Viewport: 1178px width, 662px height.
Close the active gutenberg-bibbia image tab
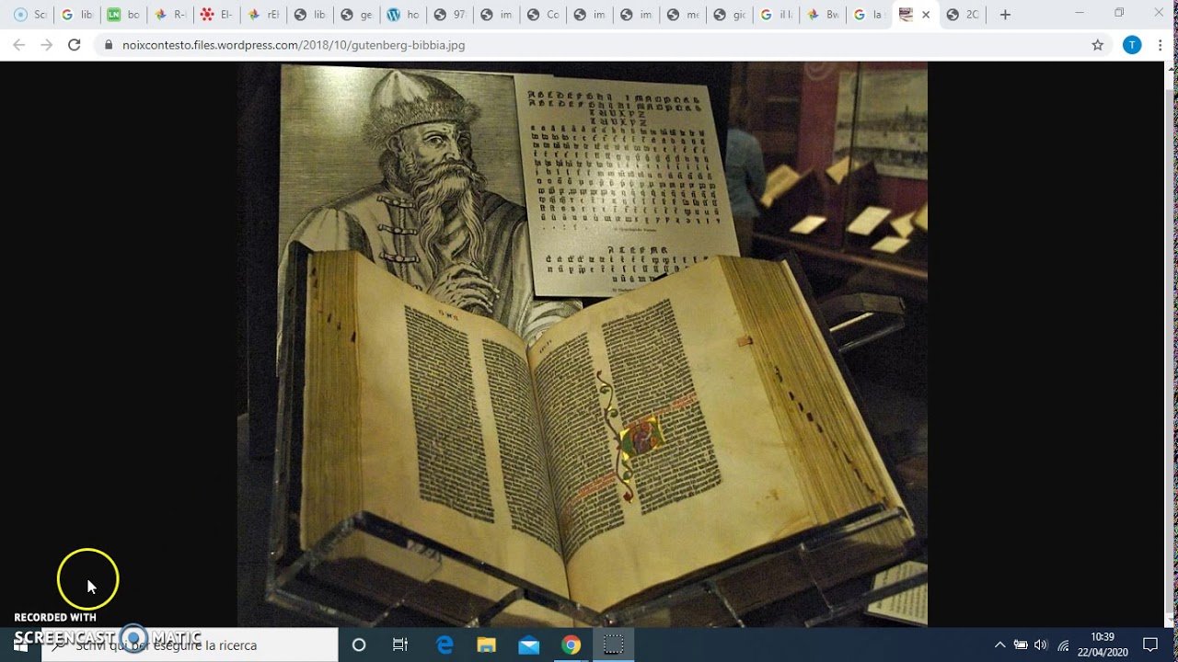(926, 15)
